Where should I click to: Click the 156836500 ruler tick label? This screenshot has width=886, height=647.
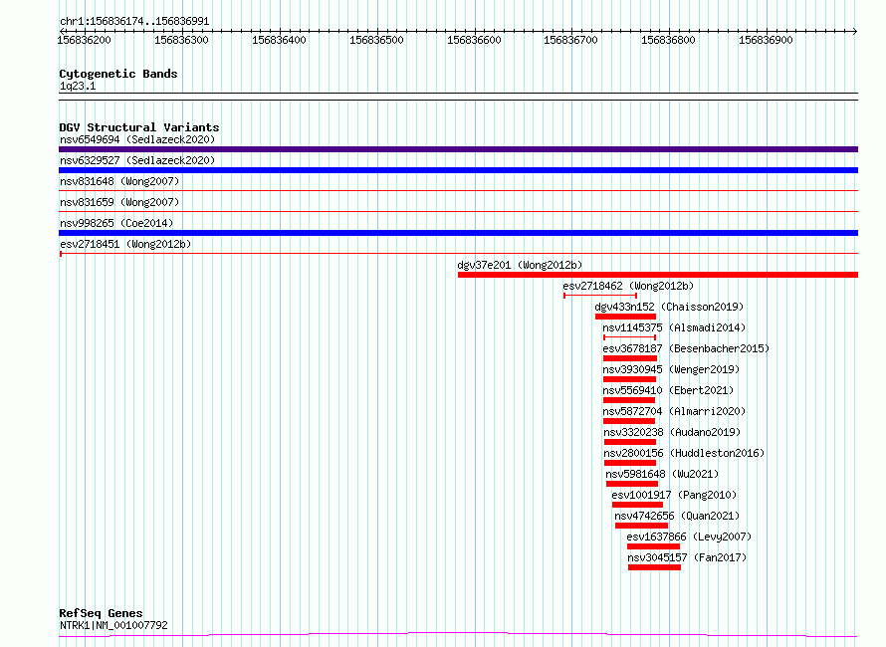pos(376,40)
